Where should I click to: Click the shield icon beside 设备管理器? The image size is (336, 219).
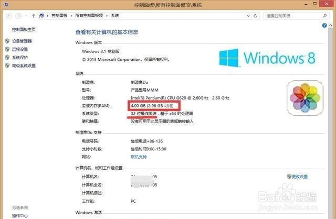point(7,41)
